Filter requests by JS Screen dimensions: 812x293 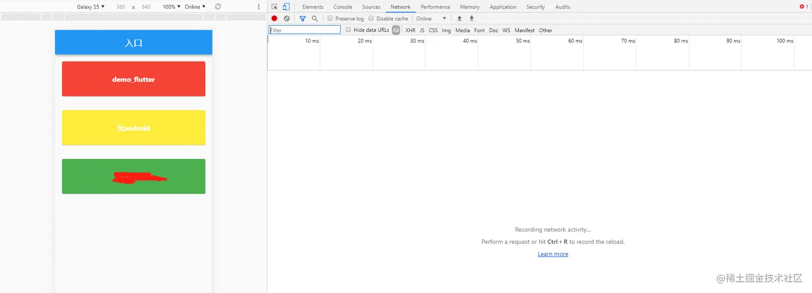(x=422, y=30)
